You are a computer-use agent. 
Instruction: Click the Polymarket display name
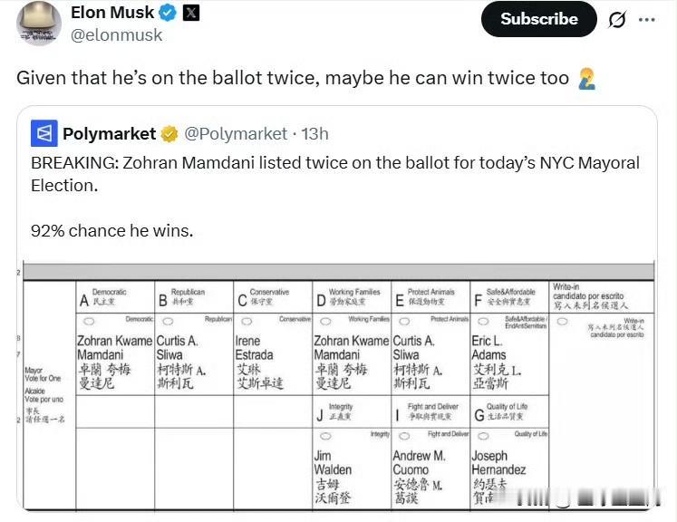(109, 134)
